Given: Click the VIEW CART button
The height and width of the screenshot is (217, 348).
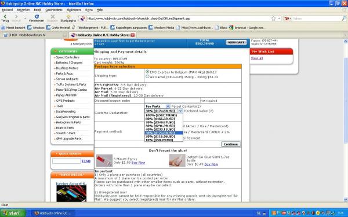Looking at the screenshot, I should click(236, 42).
